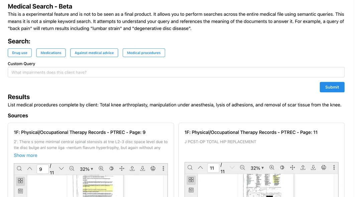Select the Against medical advice query chip
Screen dimensions: 361x197
pyautogui.click(x=94, y=52)
